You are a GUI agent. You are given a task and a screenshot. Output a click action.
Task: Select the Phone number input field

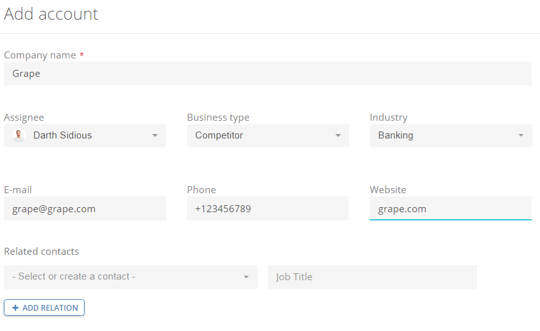click(268, 208)
